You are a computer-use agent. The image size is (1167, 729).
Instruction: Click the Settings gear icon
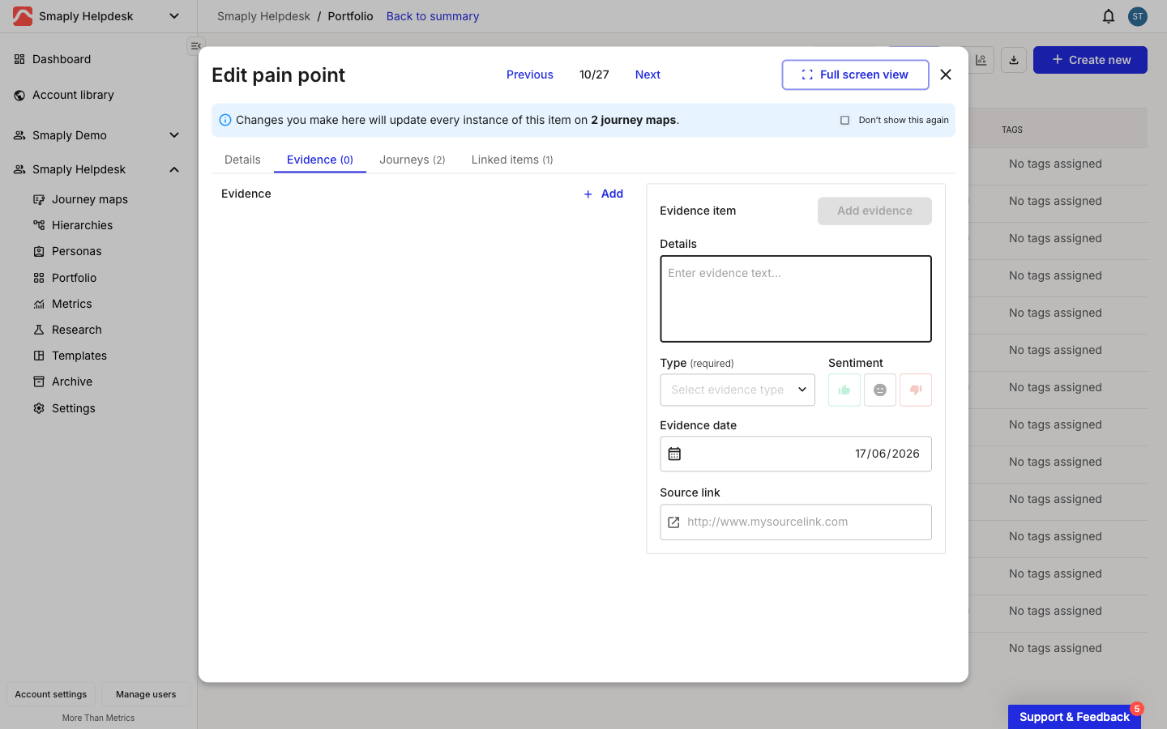39,408
